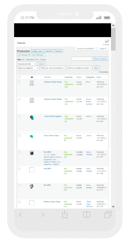Click the image column header icon
Screen dimensions: 131x242
32,77
